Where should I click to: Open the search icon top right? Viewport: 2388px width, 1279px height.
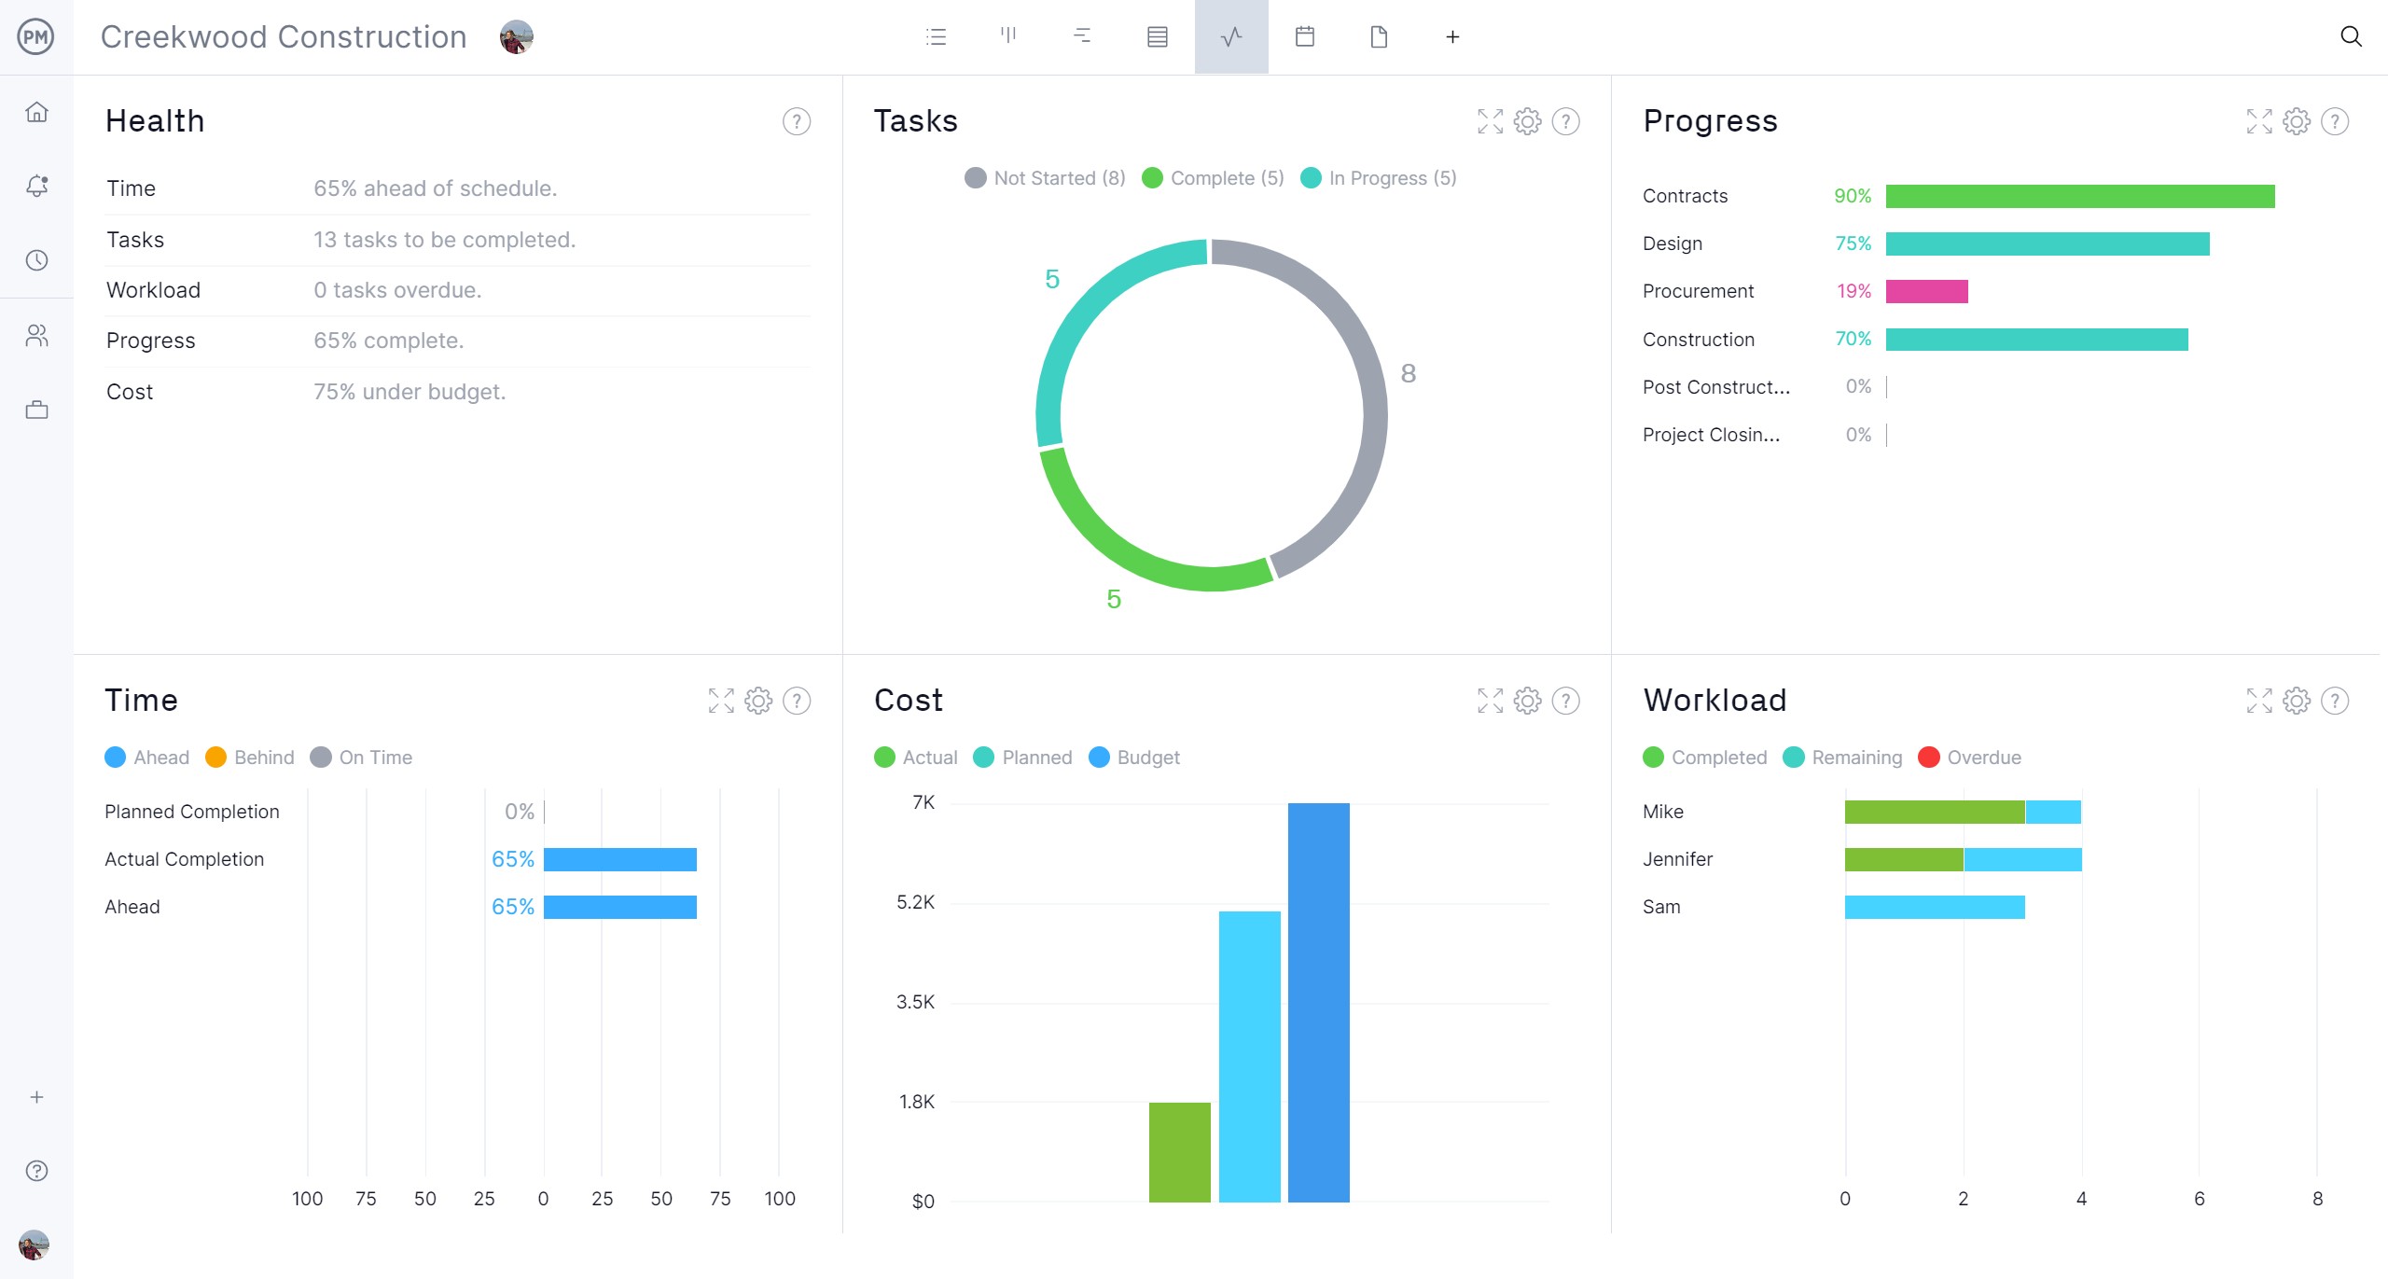click(2352, 35)
